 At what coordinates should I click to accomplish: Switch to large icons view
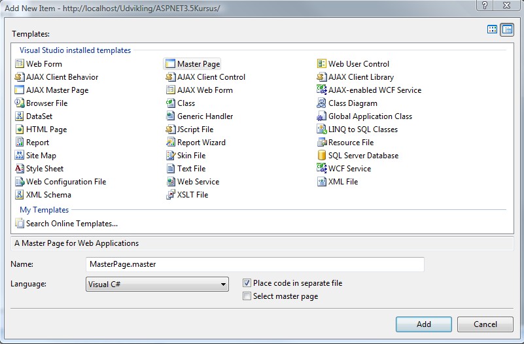492,29
